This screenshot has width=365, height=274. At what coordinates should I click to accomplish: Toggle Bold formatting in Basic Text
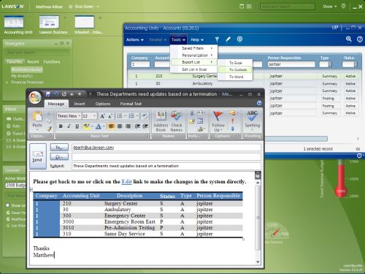[61, 126]
